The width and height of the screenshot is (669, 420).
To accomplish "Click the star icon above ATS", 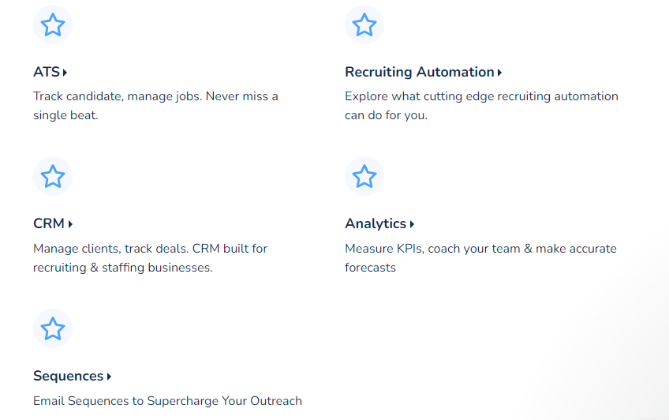I will click(53, 25).
